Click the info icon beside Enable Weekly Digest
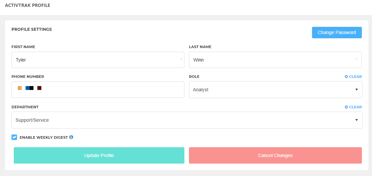This screenshot has width=372, height=176. point(71,137)
